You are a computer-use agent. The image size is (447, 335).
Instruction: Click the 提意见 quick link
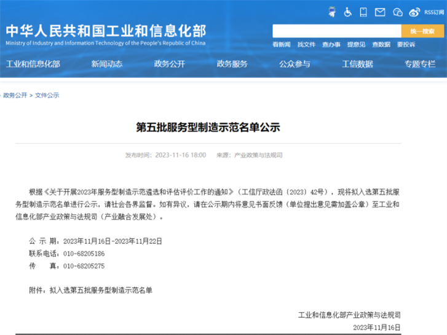356,45
